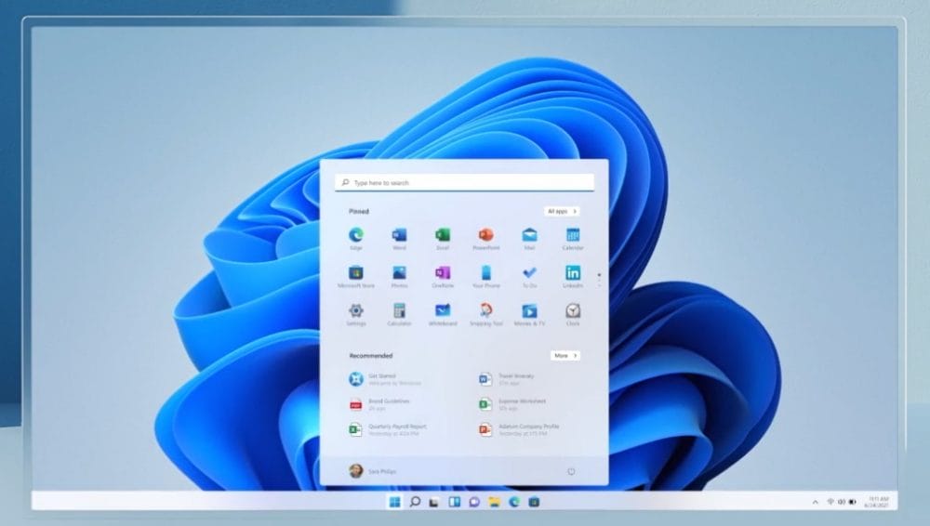Open Sara Philips user account menu
The width and height of the screenshot is (930, 526).
tap(373, 471)
